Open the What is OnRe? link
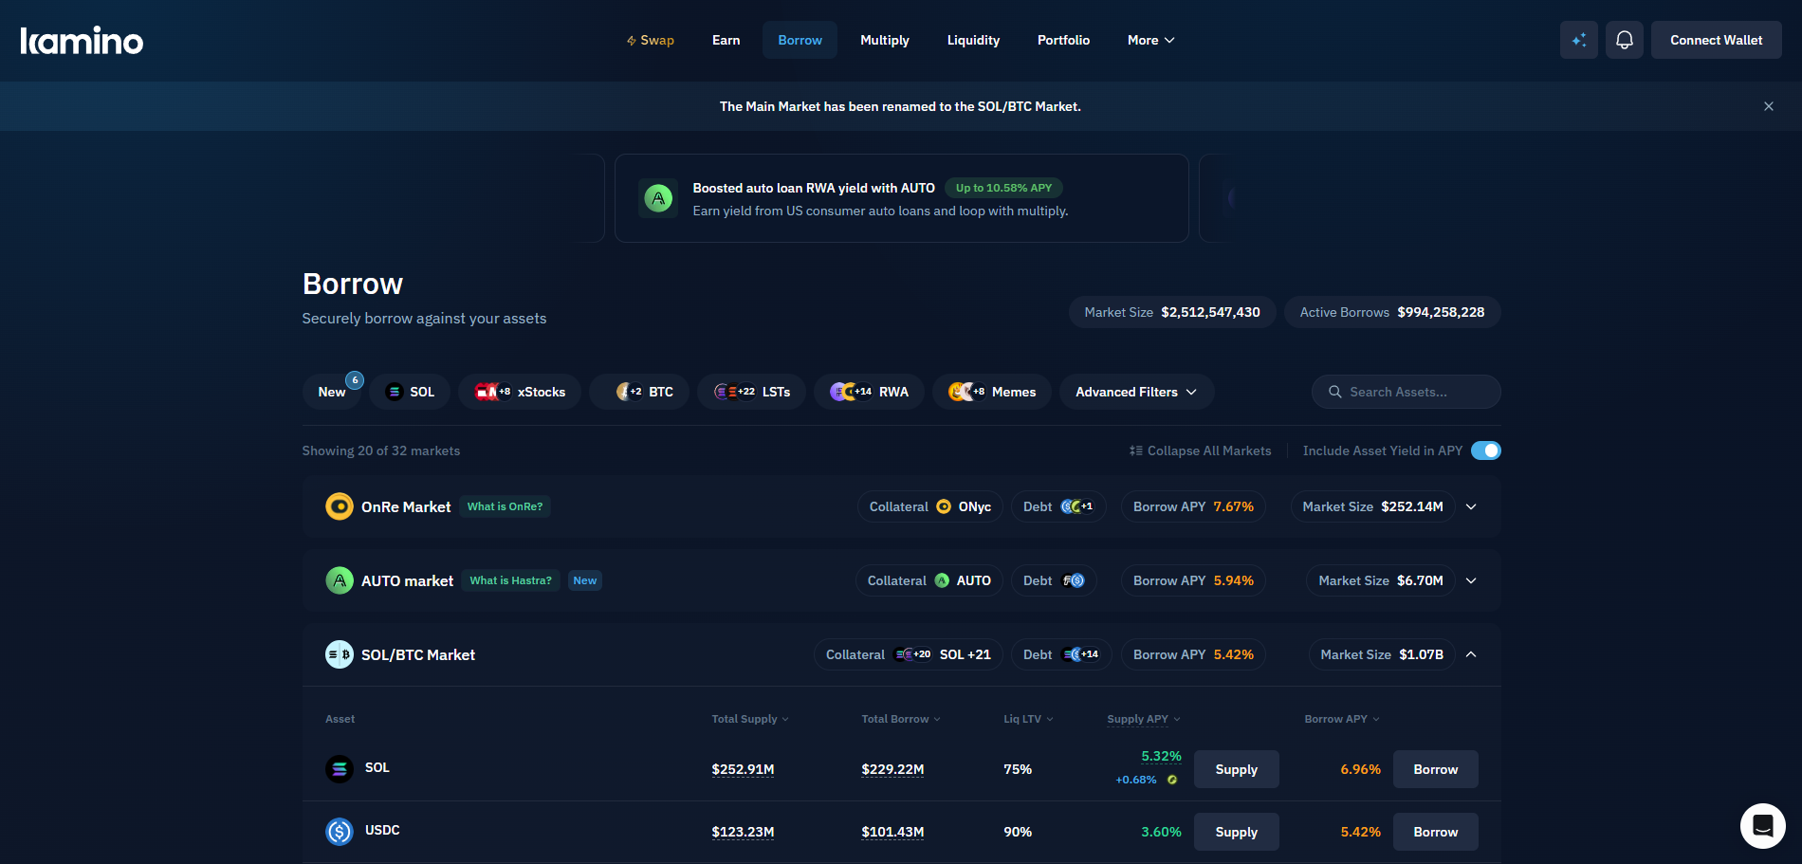Screen dimensions: 1802x864 (x=505, y=506)
